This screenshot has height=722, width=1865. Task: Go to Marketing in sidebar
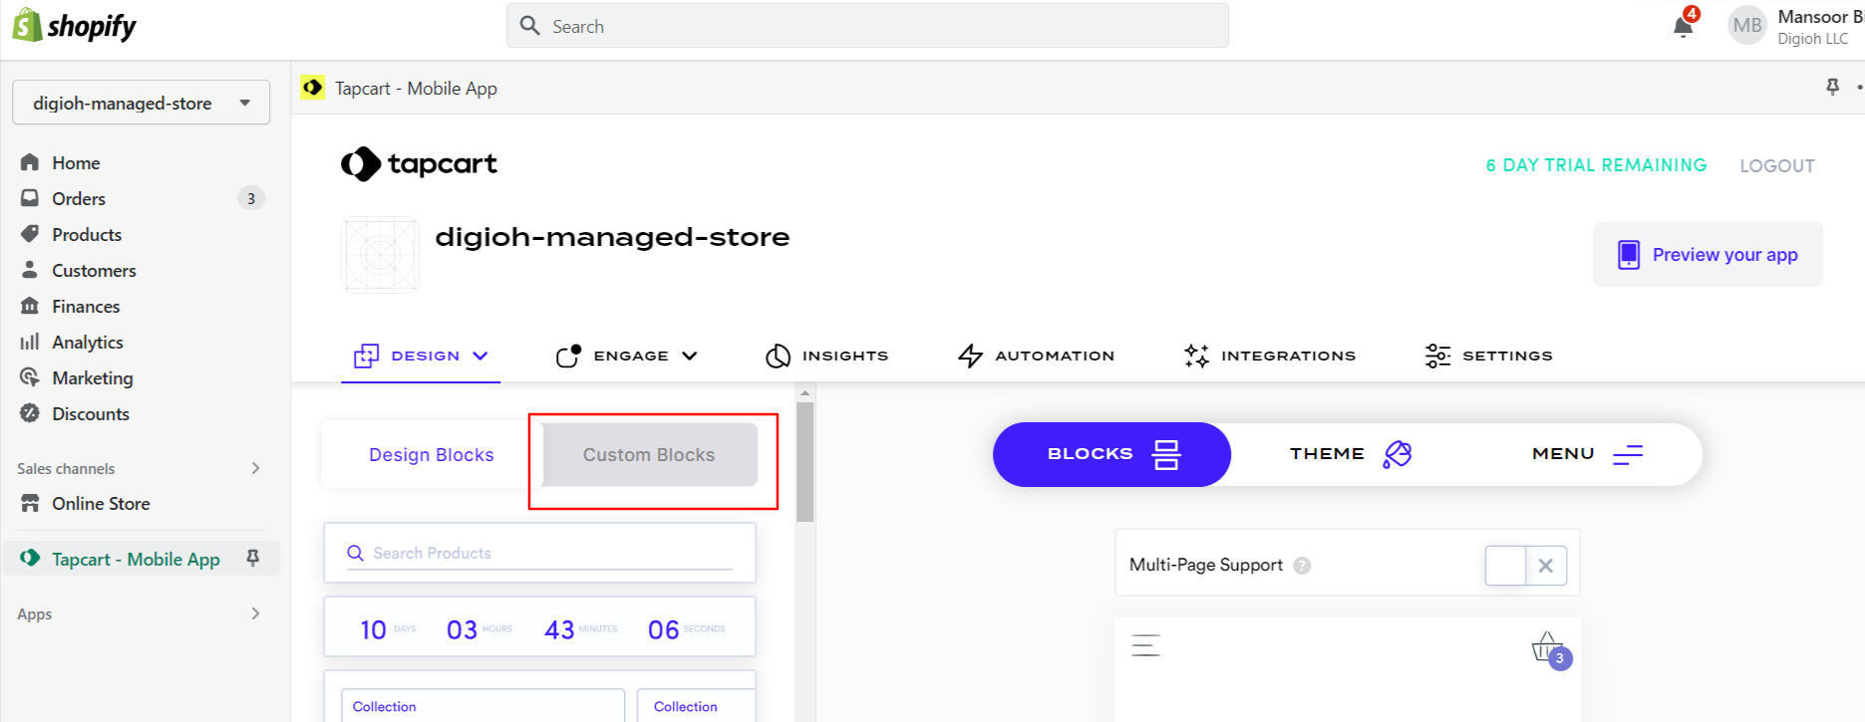[x=93, y=377]
